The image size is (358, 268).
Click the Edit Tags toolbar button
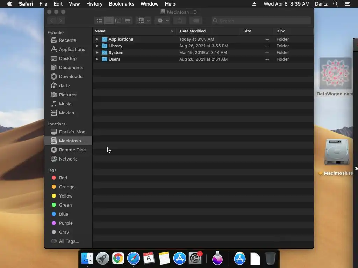pyautogui.click(x=196, y=21)
